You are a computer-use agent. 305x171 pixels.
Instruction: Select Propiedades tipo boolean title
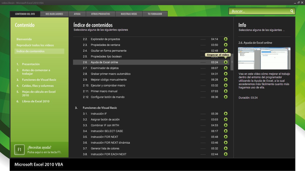[106, 56]
